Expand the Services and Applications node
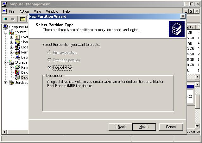The height and width of the screenshot is (143, 202). click(5, 83)
